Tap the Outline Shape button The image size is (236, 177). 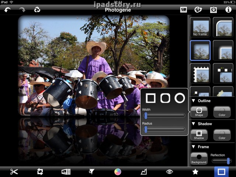[x=199, y=112]
